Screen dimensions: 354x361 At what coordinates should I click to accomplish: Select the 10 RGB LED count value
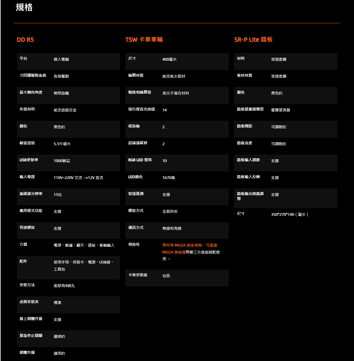pyautogui.click(x=164, y=161)
